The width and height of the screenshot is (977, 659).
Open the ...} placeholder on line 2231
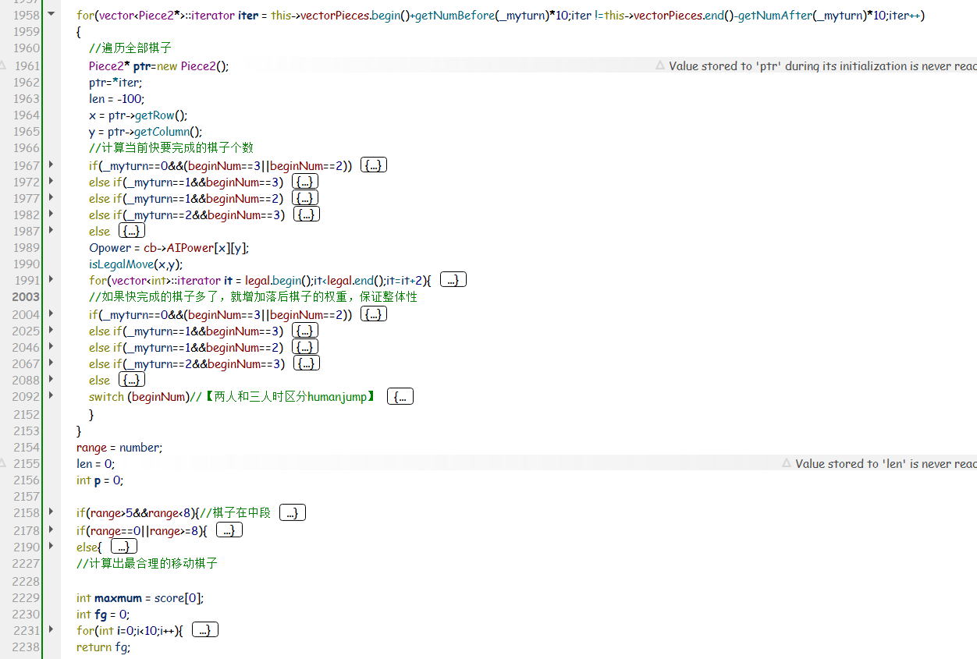[x=205, y=630]
